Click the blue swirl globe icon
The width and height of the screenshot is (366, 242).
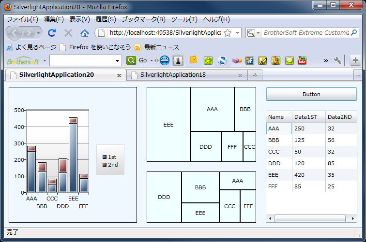tap(222, 60)
